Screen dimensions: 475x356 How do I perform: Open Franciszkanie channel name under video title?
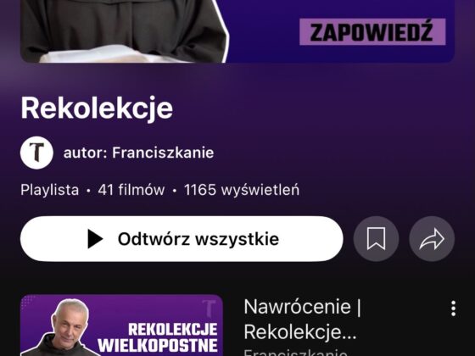point(296,353)
